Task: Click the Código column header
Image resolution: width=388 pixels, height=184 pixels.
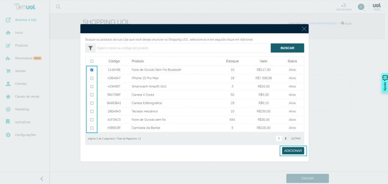Action: (x=114, y=61)
